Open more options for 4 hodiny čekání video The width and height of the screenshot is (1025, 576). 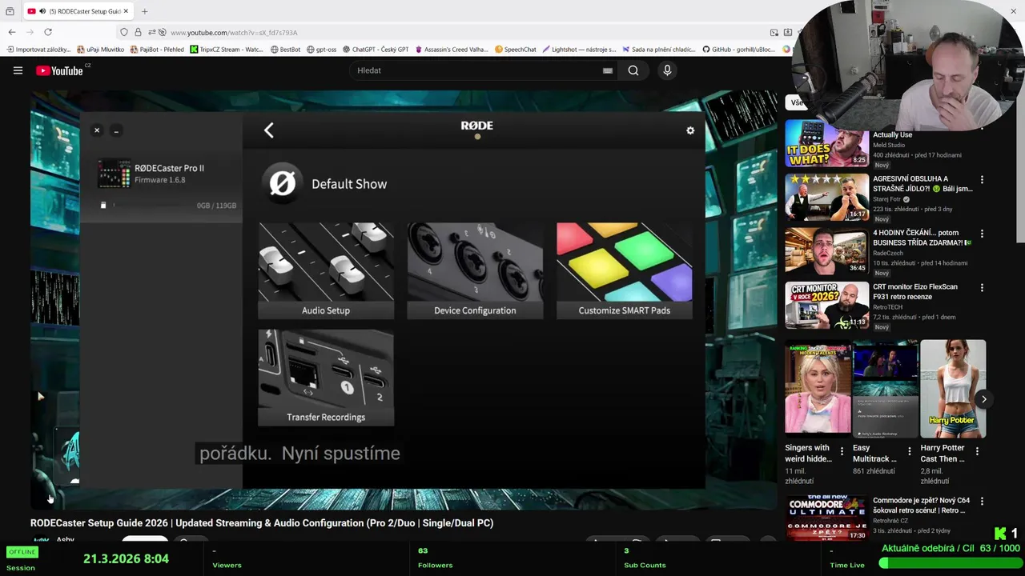(982, 234)
